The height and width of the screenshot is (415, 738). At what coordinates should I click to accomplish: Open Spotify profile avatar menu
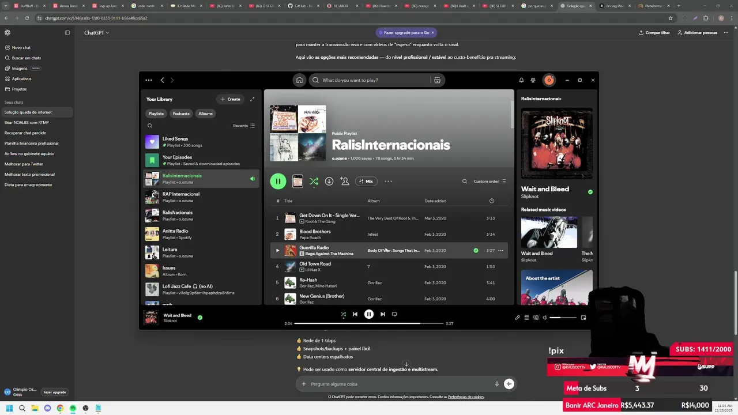[549, 80]
